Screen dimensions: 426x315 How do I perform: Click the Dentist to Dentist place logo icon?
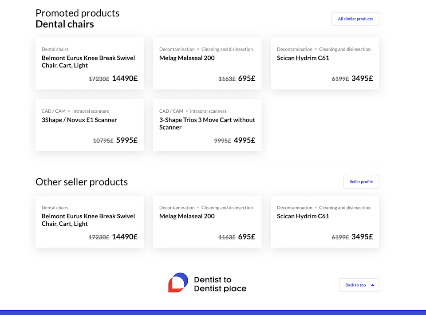click(x=178, y=283)
